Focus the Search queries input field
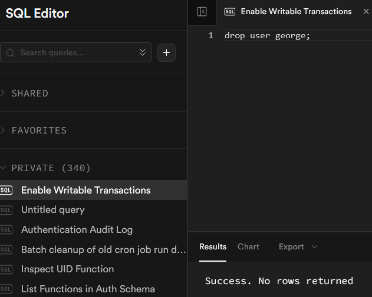372x297 pixels. 77,52
